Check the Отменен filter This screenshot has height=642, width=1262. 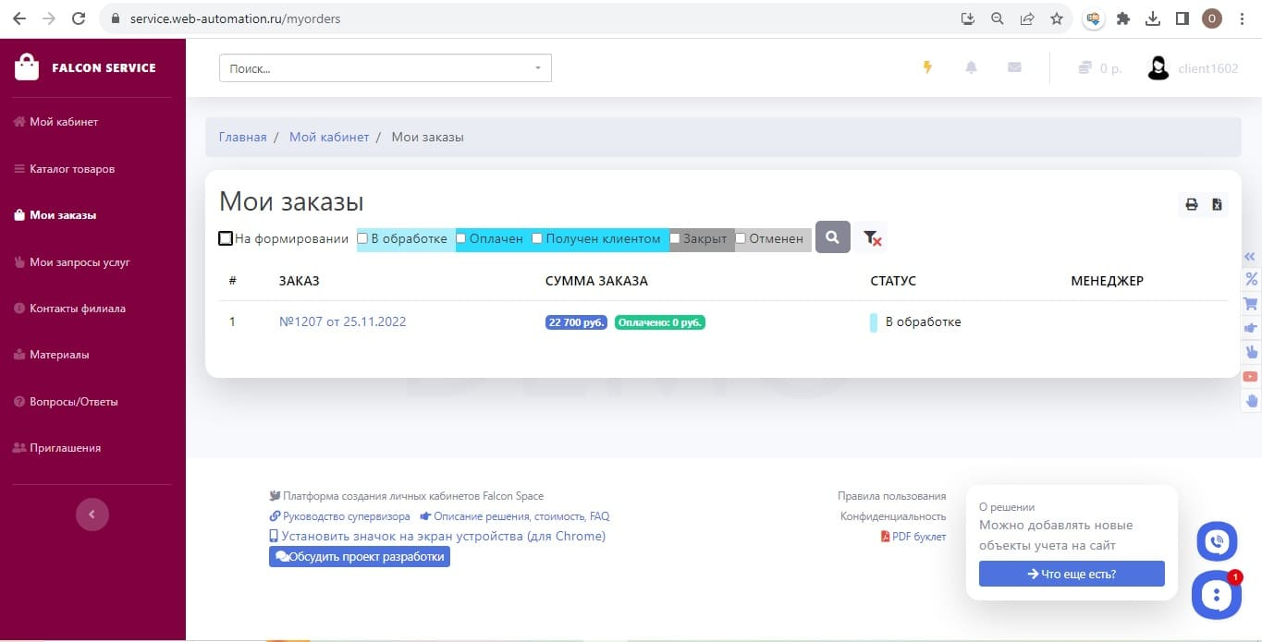click(x=741, y=238)
